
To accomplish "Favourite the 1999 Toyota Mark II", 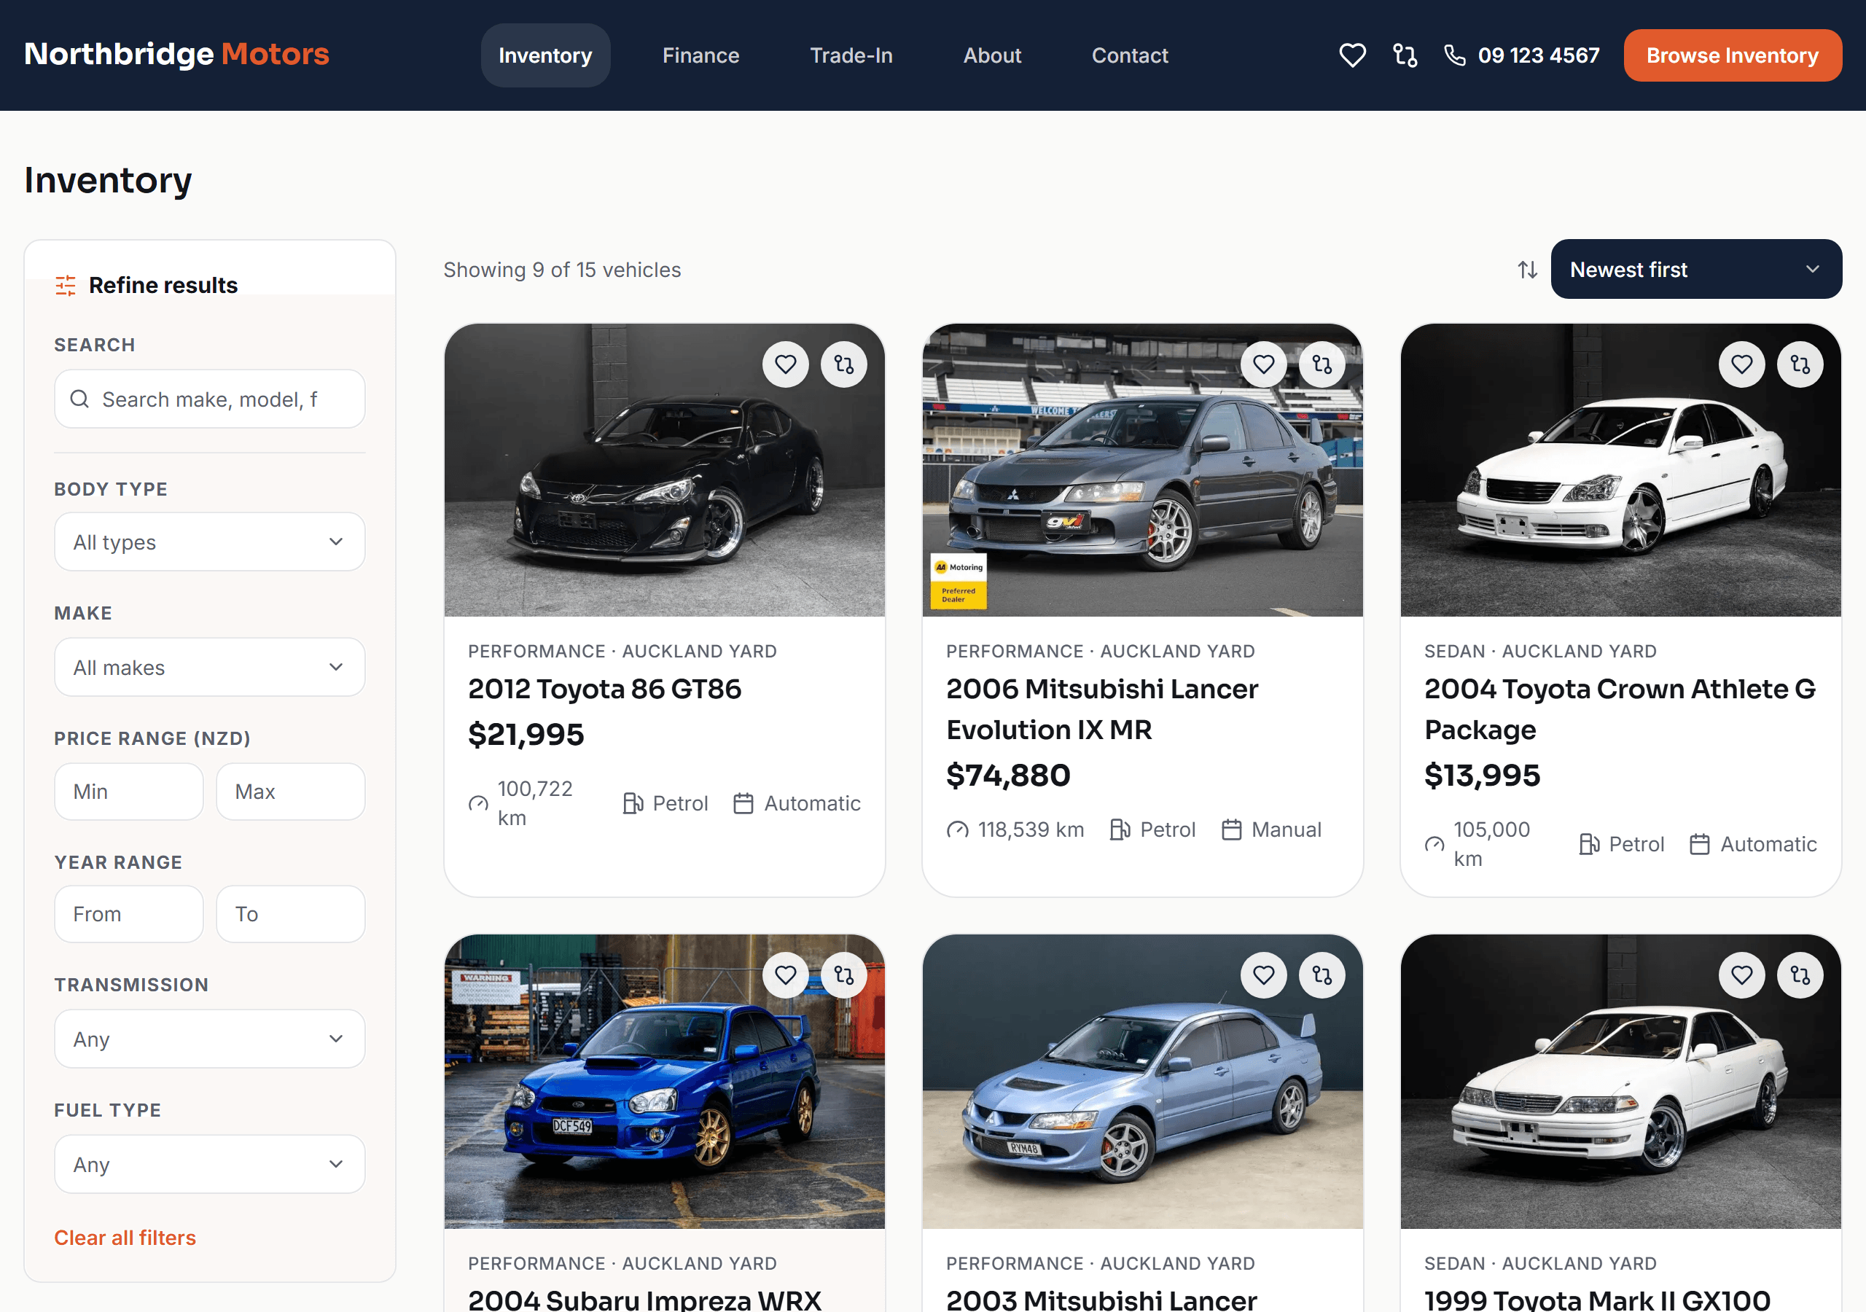I will (1741, 975).
